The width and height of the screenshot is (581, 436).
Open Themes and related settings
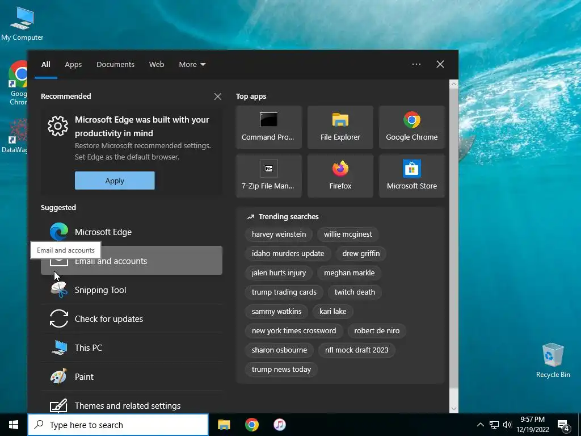pos(132,405)
